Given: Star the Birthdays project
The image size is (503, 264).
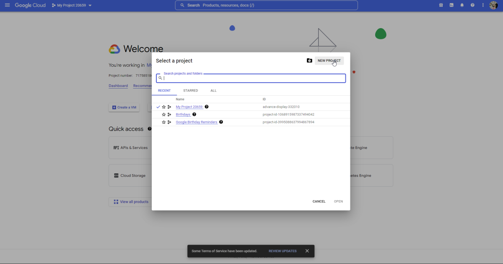Looking at the screenshot, I should (x=164, y=115).
